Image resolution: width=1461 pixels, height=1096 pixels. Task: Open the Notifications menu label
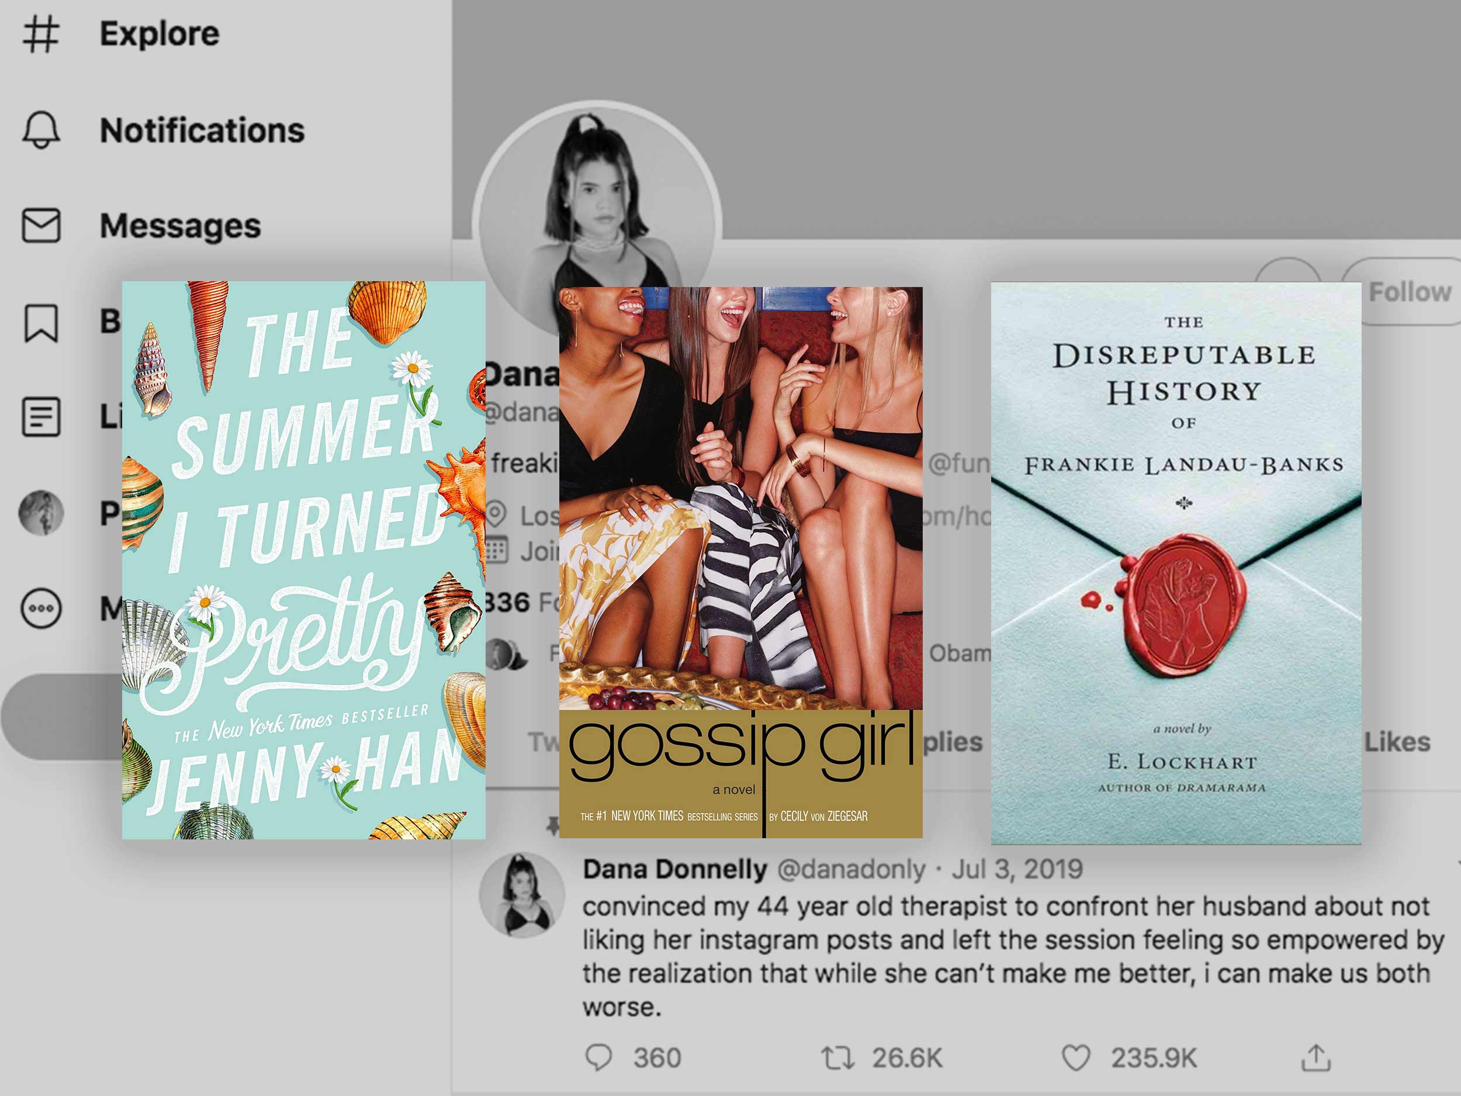(x=202, y=130)
